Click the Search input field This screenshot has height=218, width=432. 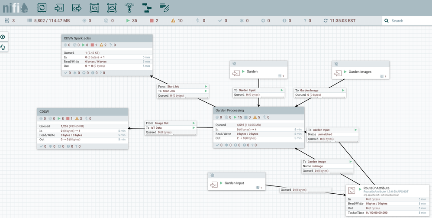click(409, 21)
